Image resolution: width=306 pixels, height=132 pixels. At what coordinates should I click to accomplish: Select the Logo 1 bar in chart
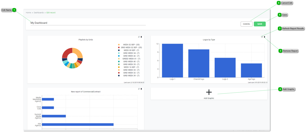(x=172, y=60)
